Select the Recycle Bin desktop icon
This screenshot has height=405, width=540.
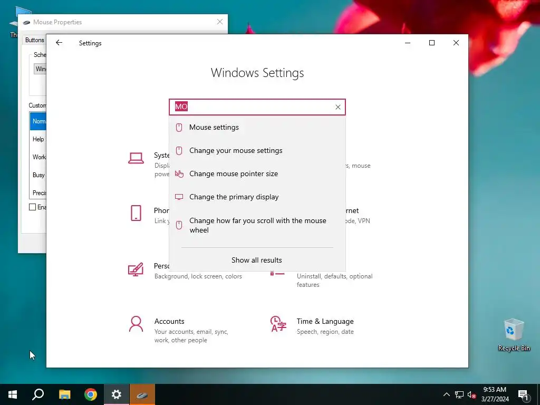(x=514, y=335)
